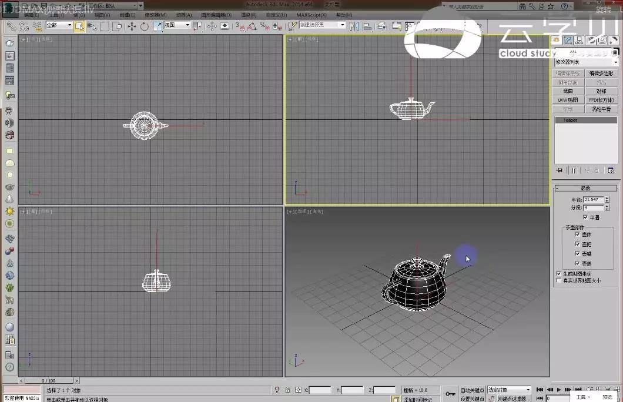Uncheck the 壶盖 (Lid) checkbox
This screenshot has height=402, width=623.
[578, 263]
